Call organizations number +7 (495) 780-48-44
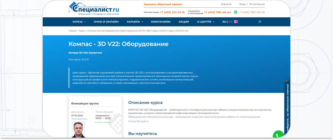Image resolution: width=333 pixels, height=140 pixels. pos(217,12)
